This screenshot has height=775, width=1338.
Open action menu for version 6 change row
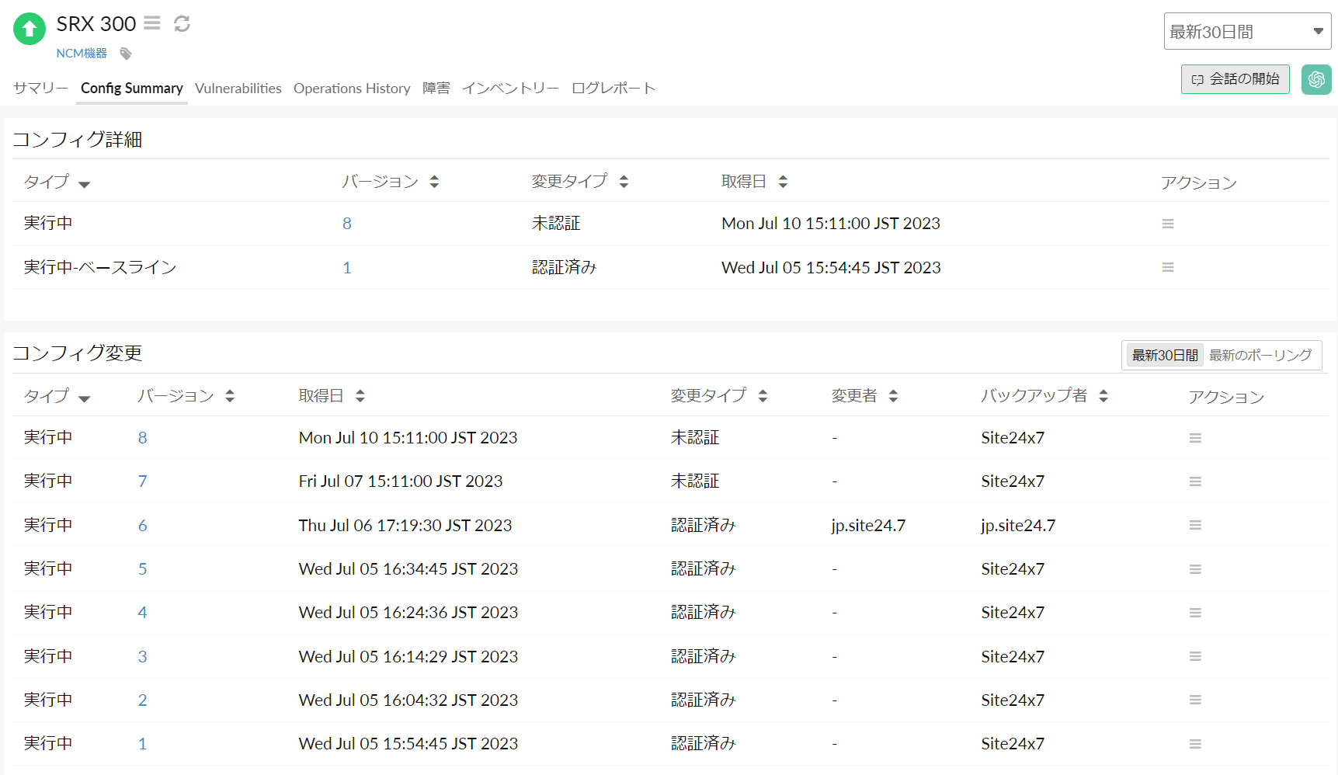point(1195,526)
